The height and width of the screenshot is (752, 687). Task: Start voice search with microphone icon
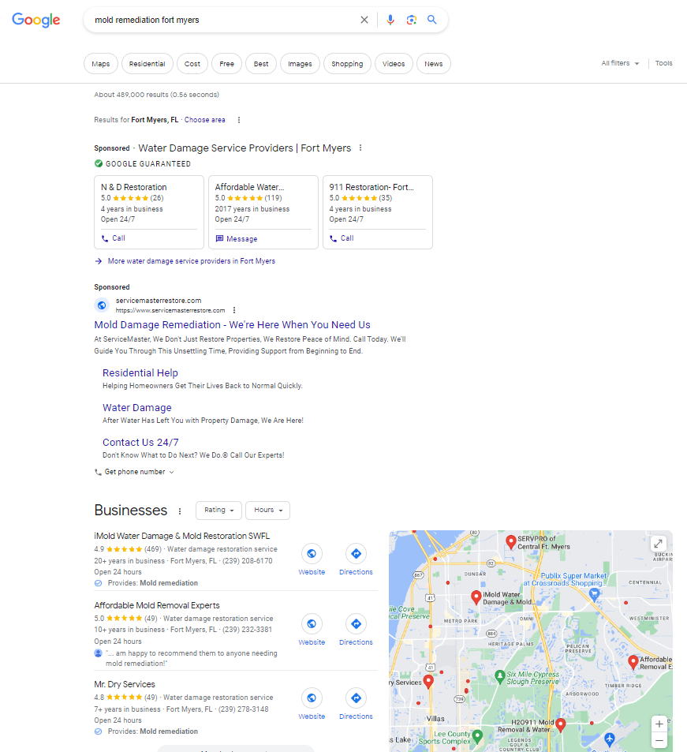pos(390,20)
